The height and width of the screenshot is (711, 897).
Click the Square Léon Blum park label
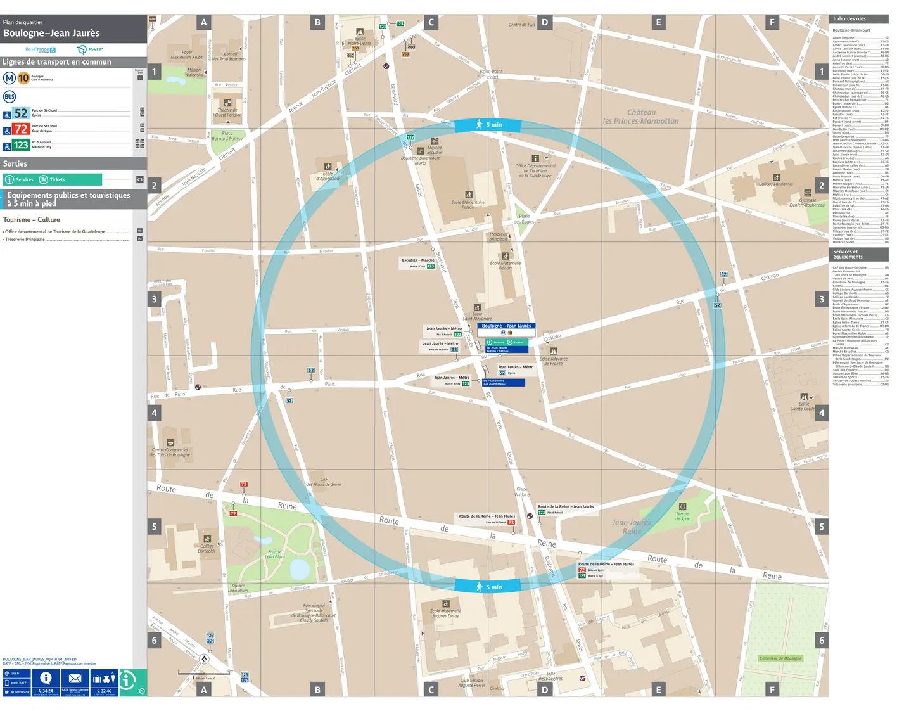[275, 554]
